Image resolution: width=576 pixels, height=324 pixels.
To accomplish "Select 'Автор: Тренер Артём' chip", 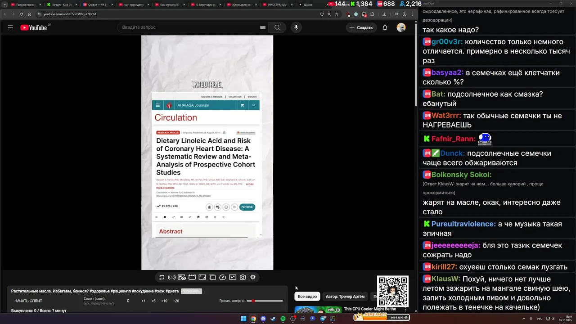I will tap(345, 297).
